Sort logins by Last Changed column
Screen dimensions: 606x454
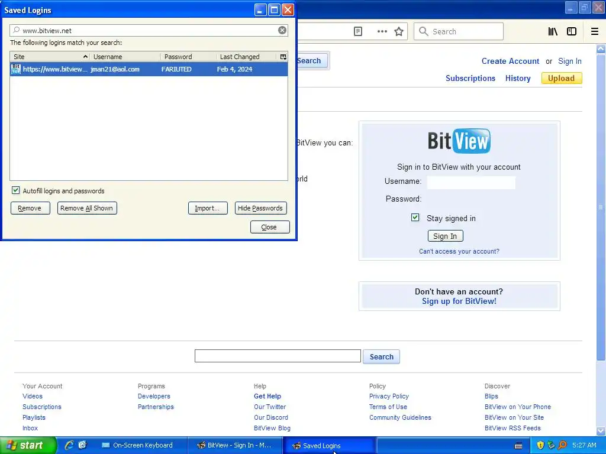tap(247, 57)
